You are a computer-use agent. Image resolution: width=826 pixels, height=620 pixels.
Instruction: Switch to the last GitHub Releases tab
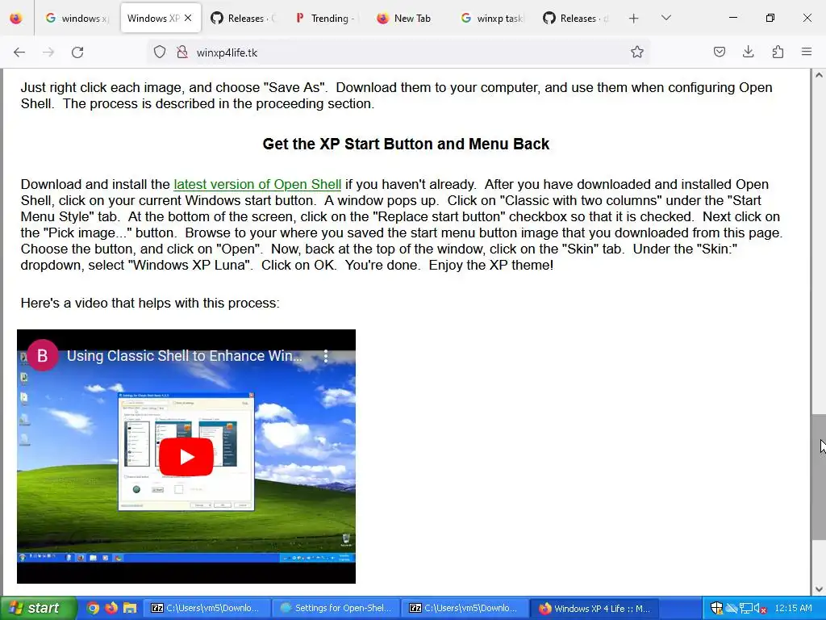tap(574, 19)
